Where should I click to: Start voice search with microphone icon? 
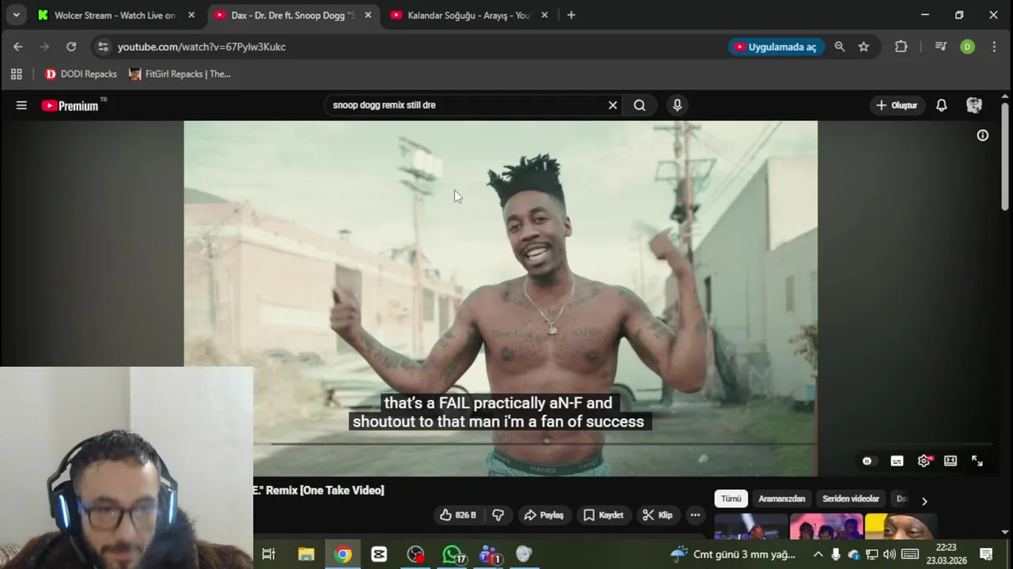(677, 105)
